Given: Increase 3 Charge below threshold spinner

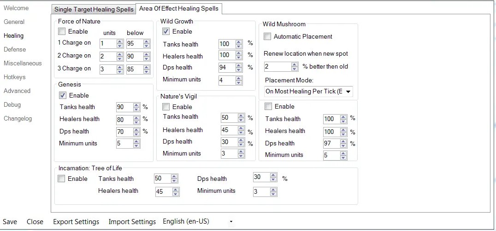Looking at the screenshot, I should [147, 67].
